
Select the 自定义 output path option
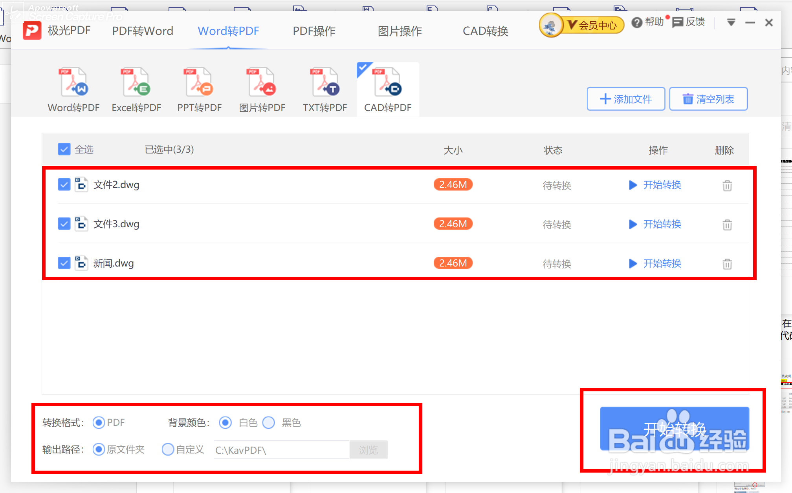(x=168, y=449)
